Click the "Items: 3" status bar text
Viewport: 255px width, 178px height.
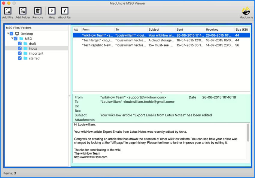[x=10, y=173]
